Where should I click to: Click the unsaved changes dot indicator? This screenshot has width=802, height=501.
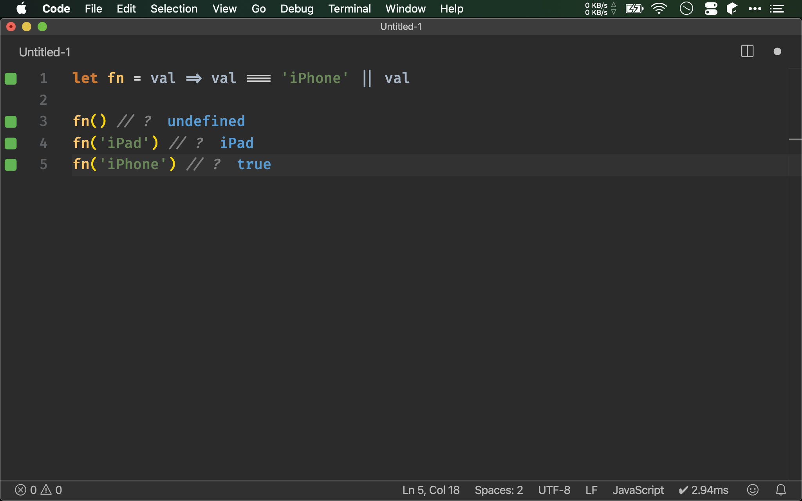777,52
